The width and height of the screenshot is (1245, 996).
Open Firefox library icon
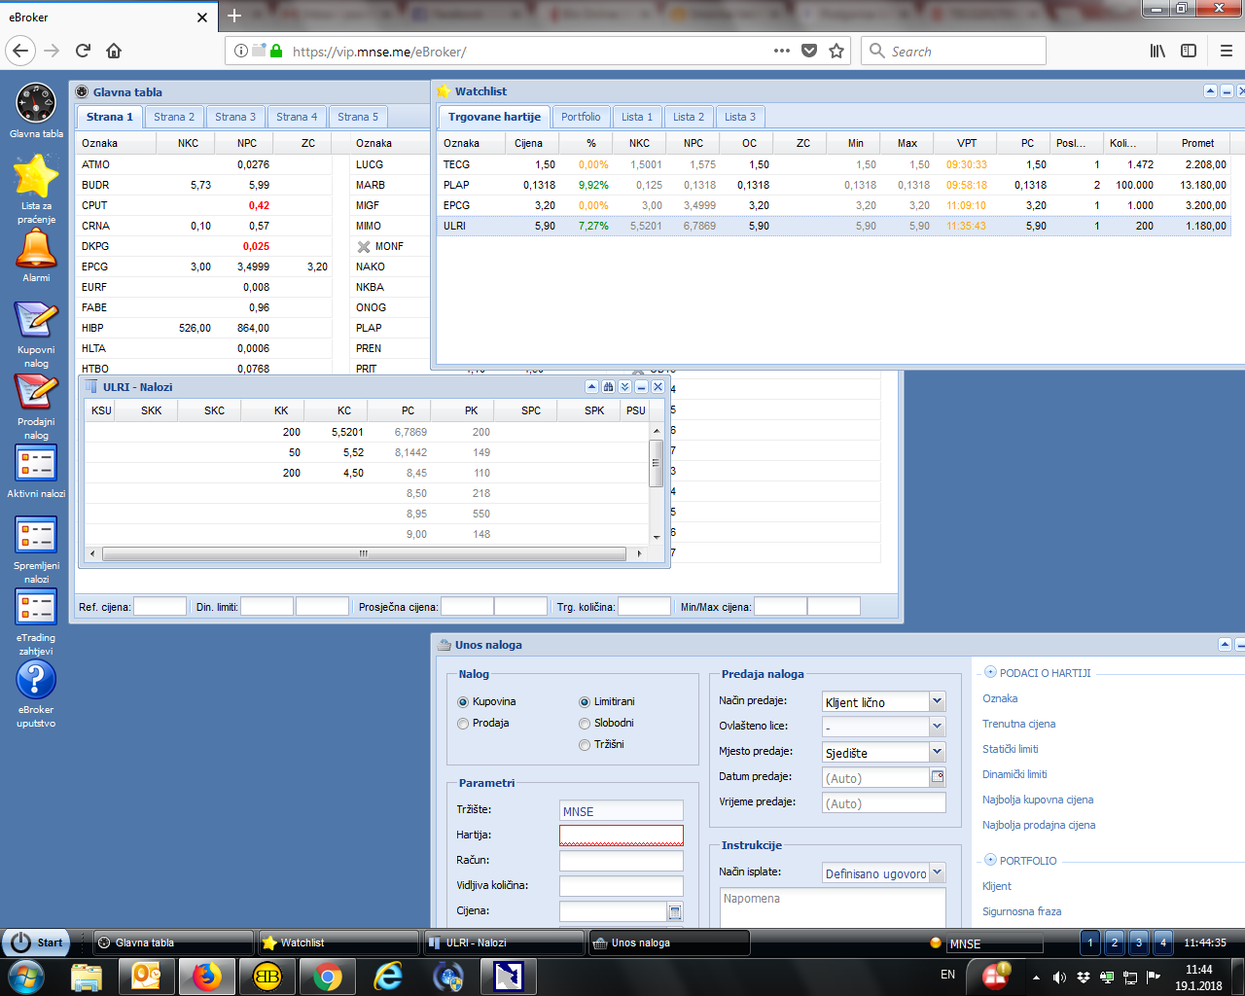pyautogui.click(x=1157, y=51)
